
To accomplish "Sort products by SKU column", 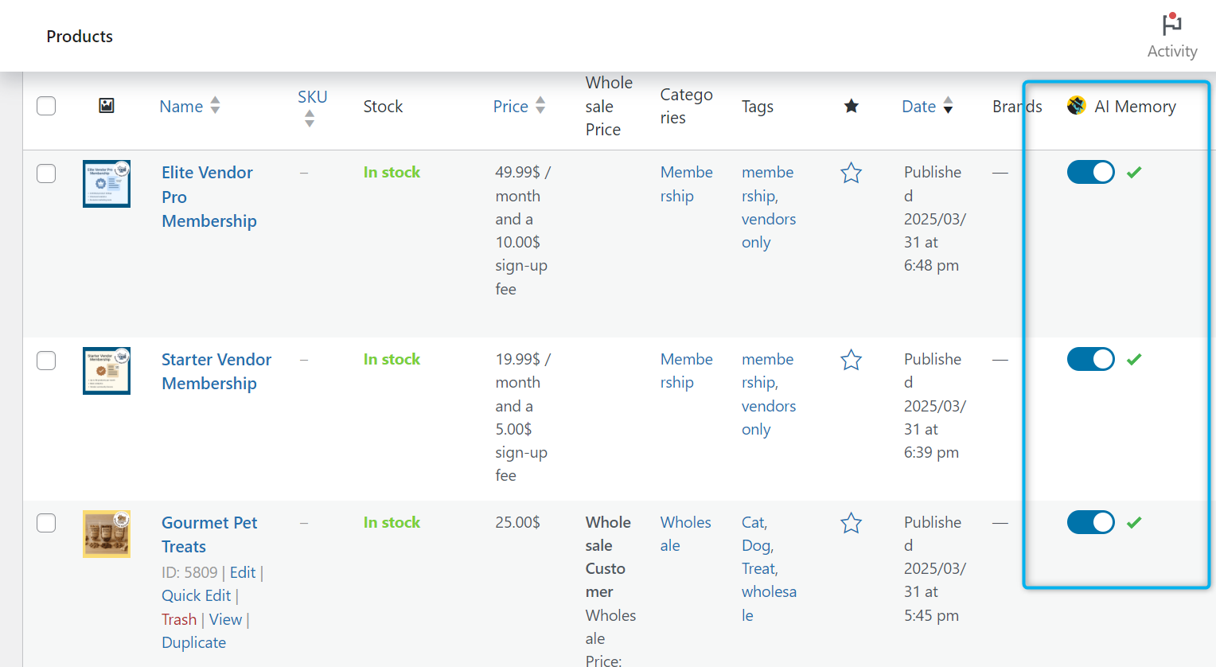I will tap(312, 107).
